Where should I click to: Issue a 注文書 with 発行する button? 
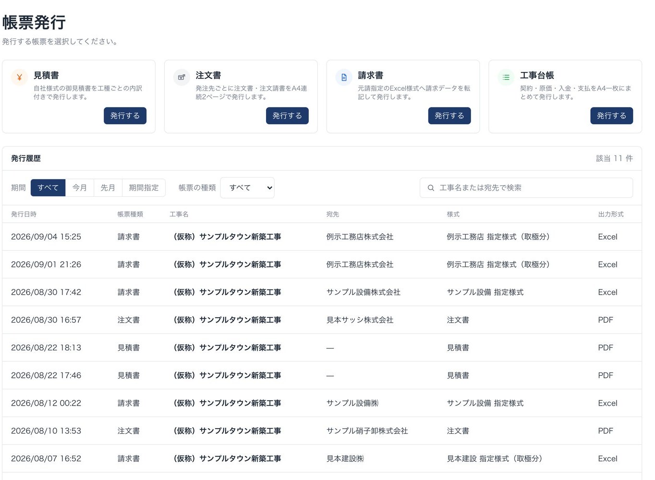pyautogui.click(x=287, y=116)
